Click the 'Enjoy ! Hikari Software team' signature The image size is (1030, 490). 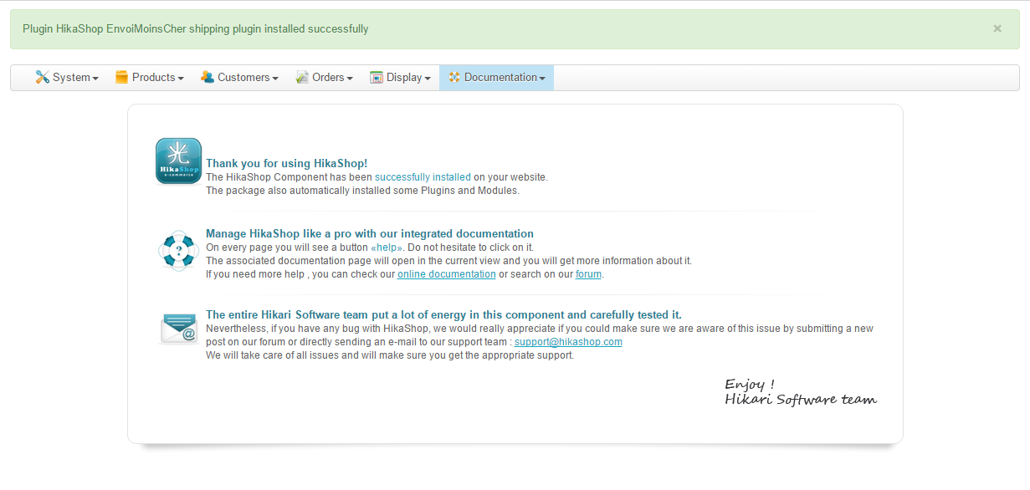pos(801,392)
